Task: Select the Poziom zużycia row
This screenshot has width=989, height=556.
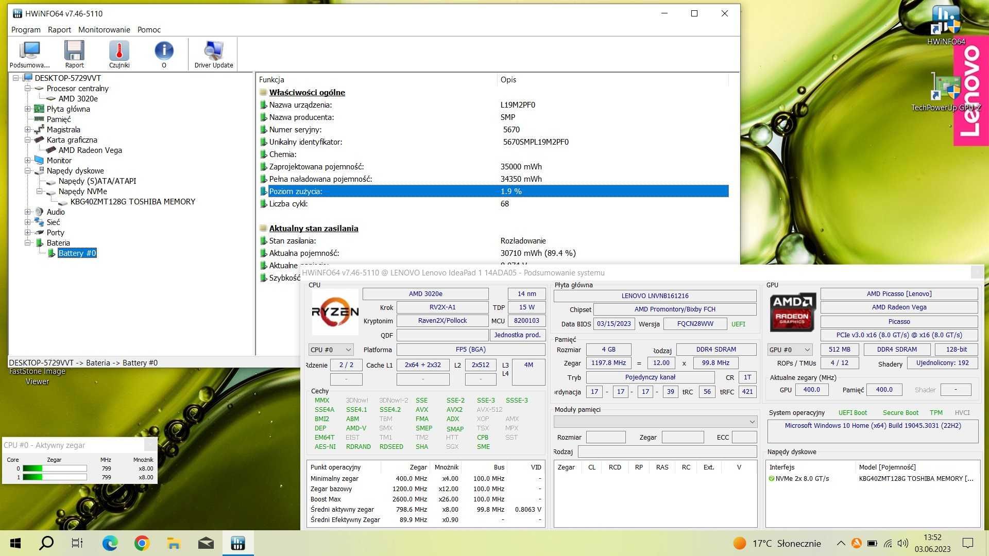Action: (493, 192)
